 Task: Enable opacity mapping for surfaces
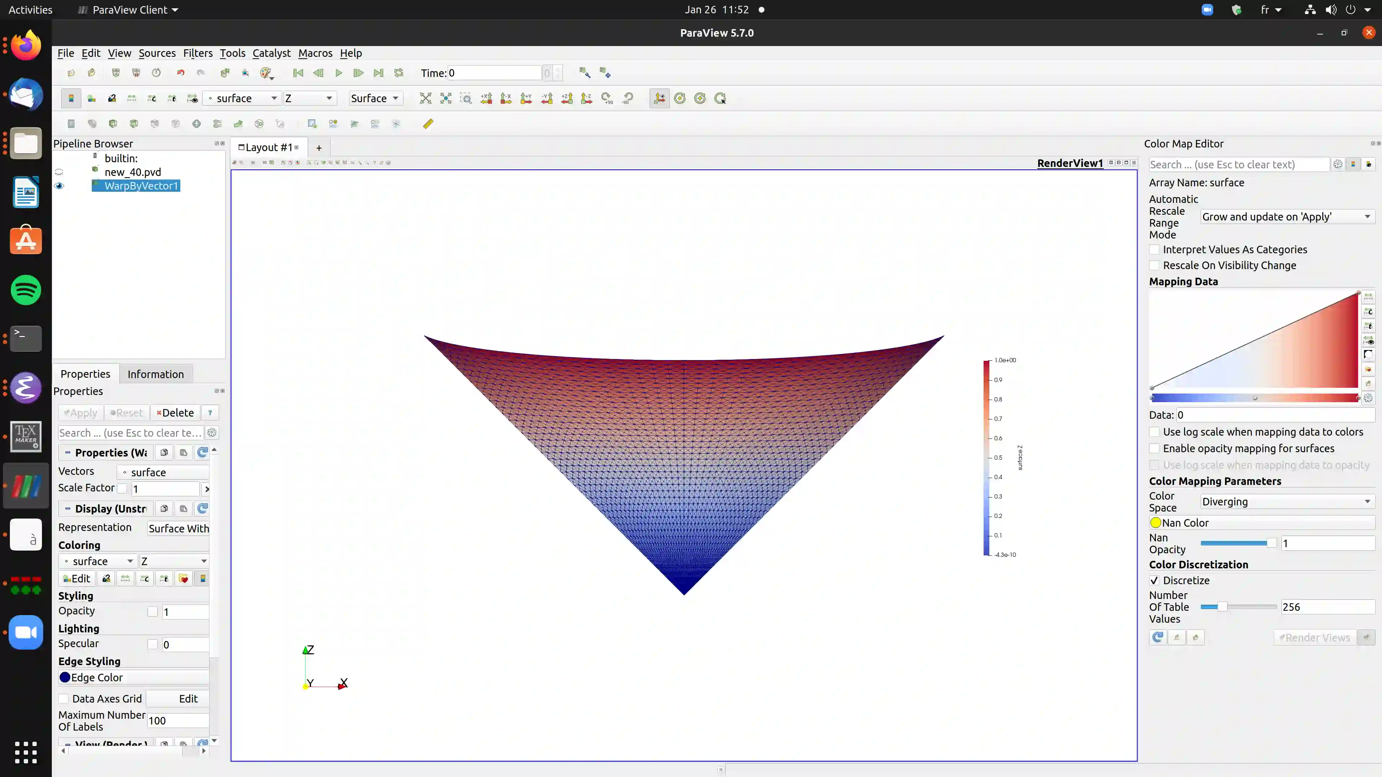click(1155, 448)
